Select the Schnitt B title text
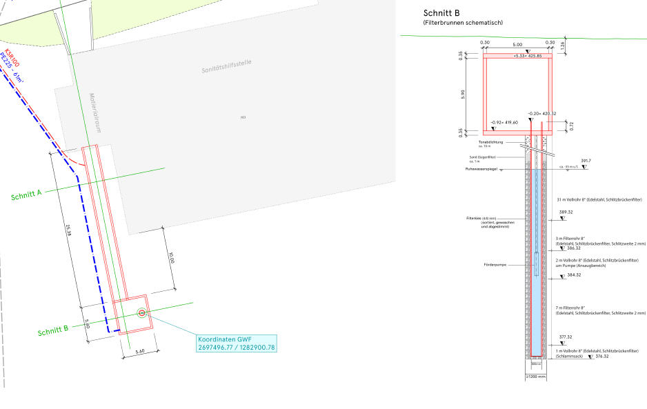The height and width of the screenshot is (409, 647). 441,12
